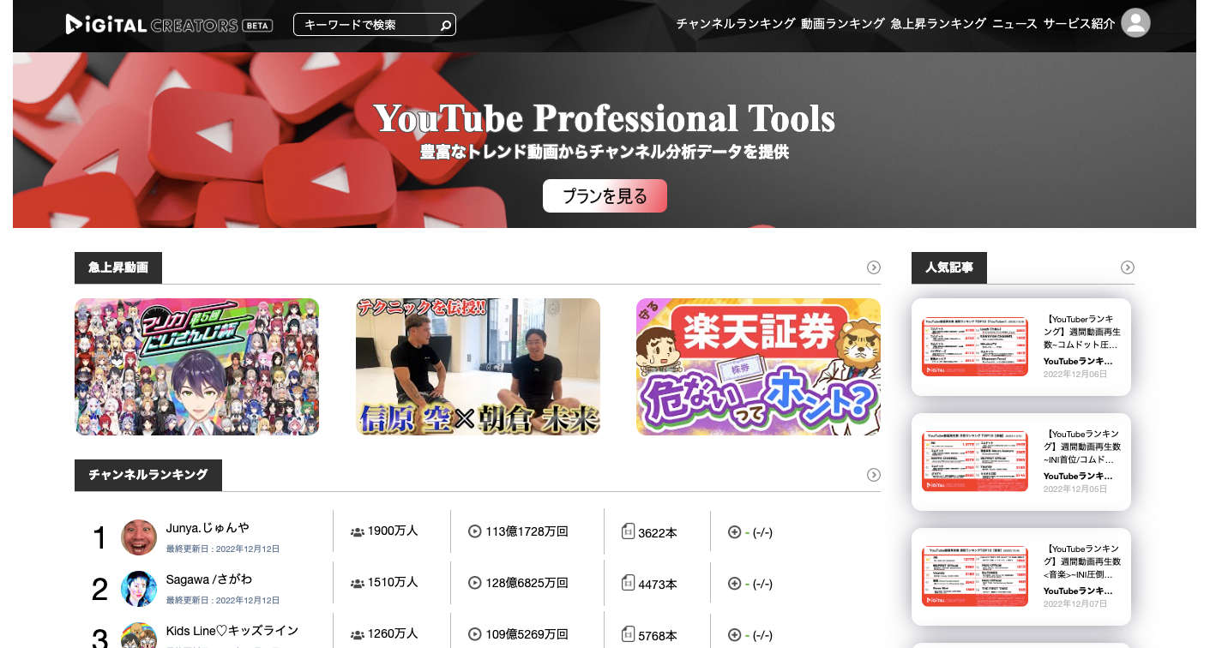Open Kids Line♡キッズライン channel link

(x=232, y=631)
